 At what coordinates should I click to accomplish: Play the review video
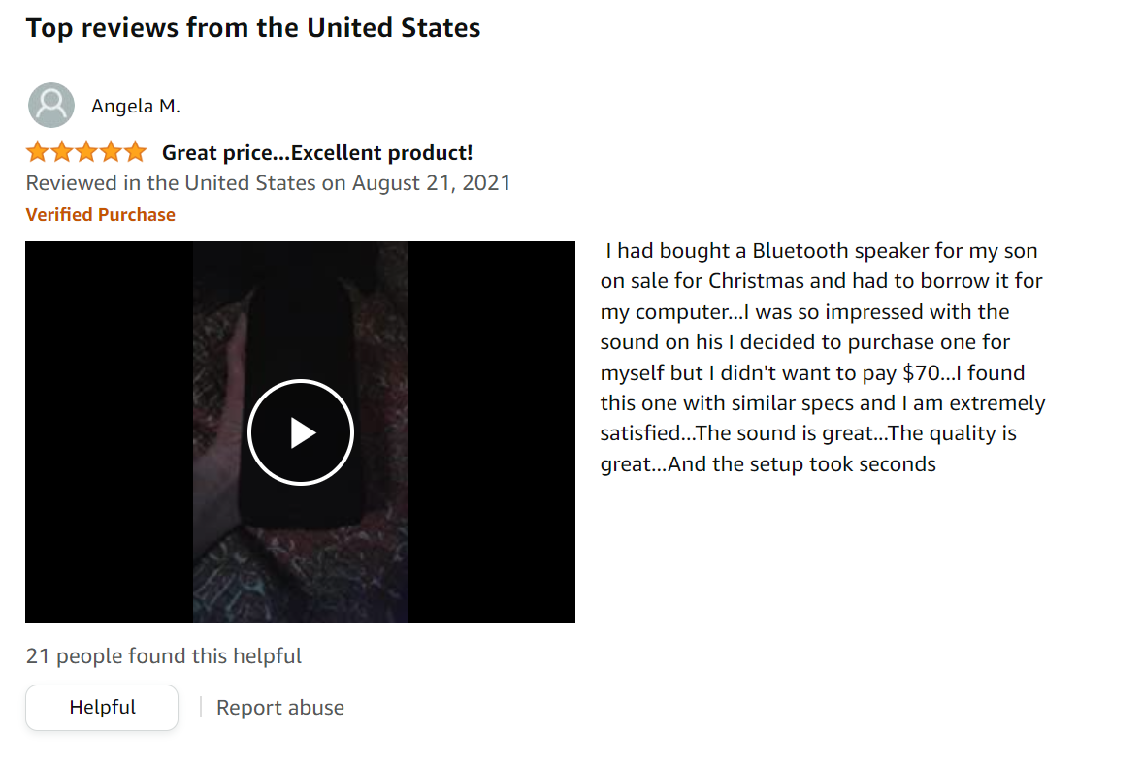click(300, 432)
